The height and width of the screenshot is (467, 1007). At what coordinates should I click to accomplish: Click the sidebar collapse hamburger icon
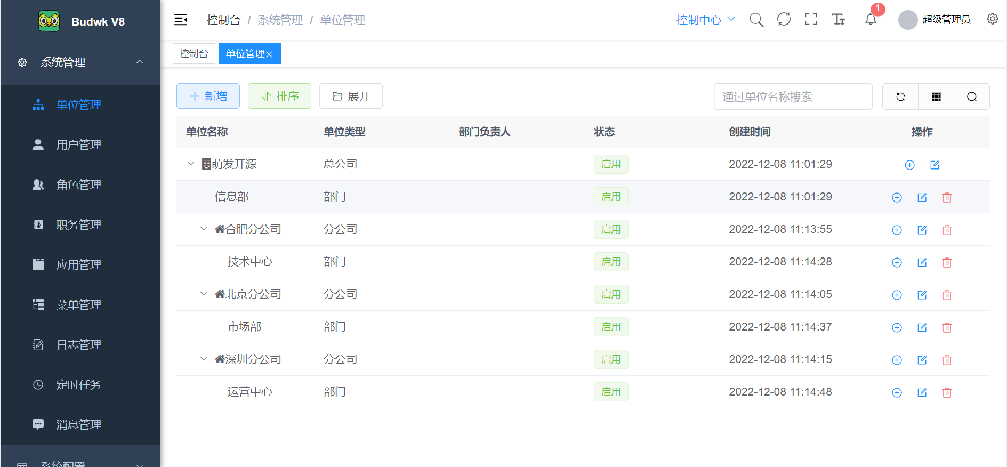click(x=181, y=20)
